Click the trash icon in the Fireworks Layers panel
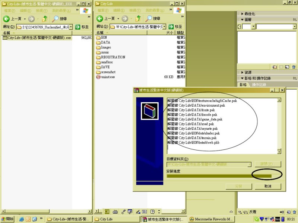The height and width of the screenshot is (223, 298). (x=294, y=67)
